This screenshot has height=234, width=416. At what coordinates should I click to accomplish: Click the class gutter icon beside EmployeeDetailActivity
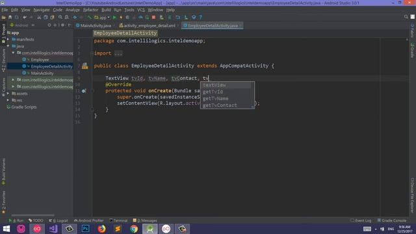pyautogui.click(x=85, y=66)
